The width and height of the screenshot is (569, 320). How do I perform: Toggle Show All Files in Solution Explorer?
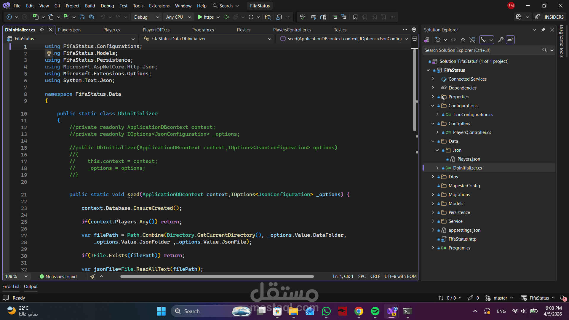(x=472, y=40)
